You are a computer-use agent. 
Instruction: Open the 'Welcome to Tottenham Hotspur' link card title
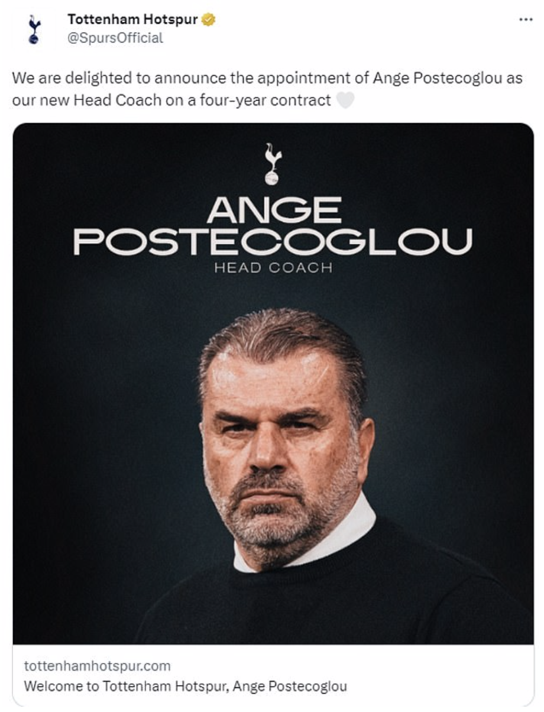point(185,686)
